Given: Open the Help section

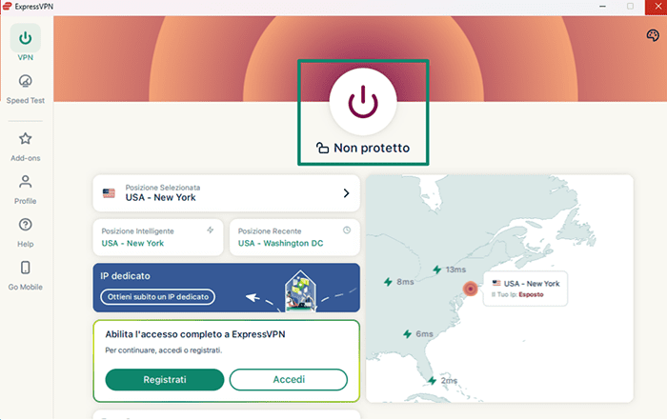Looking at the screenshot, I should [26, 230].
